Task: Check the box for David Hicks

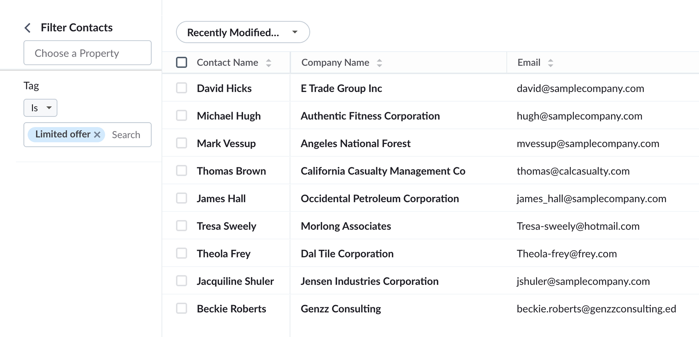Action: coord(181,88)
